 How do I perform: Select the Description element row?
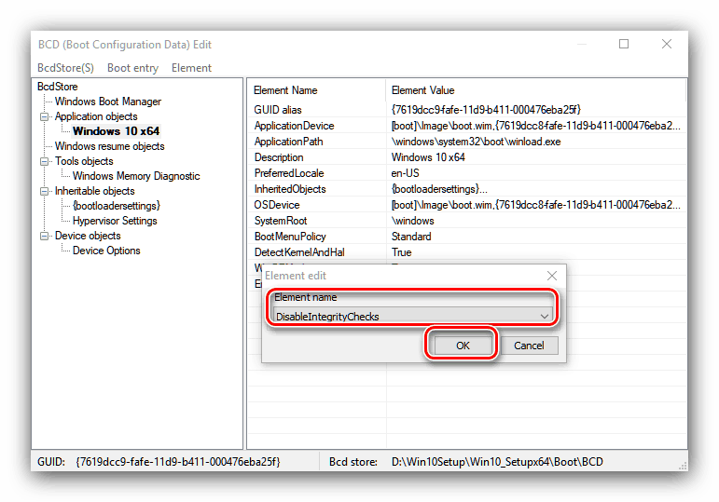467,157
